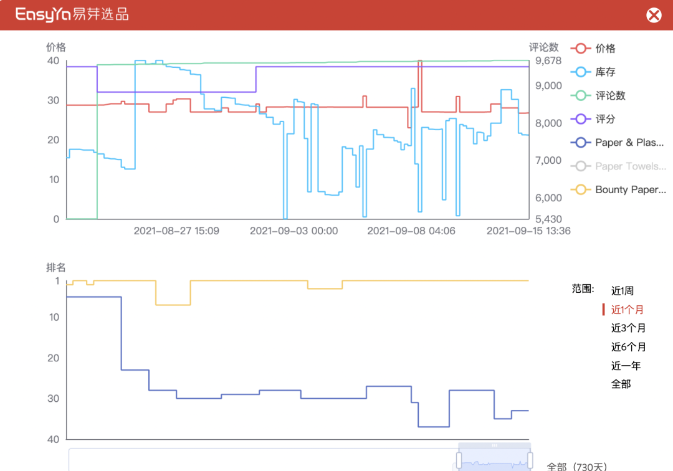Select the 近1个月 range option
The width and height of the screenshot is (673, 471).
(x=627, y=310)
